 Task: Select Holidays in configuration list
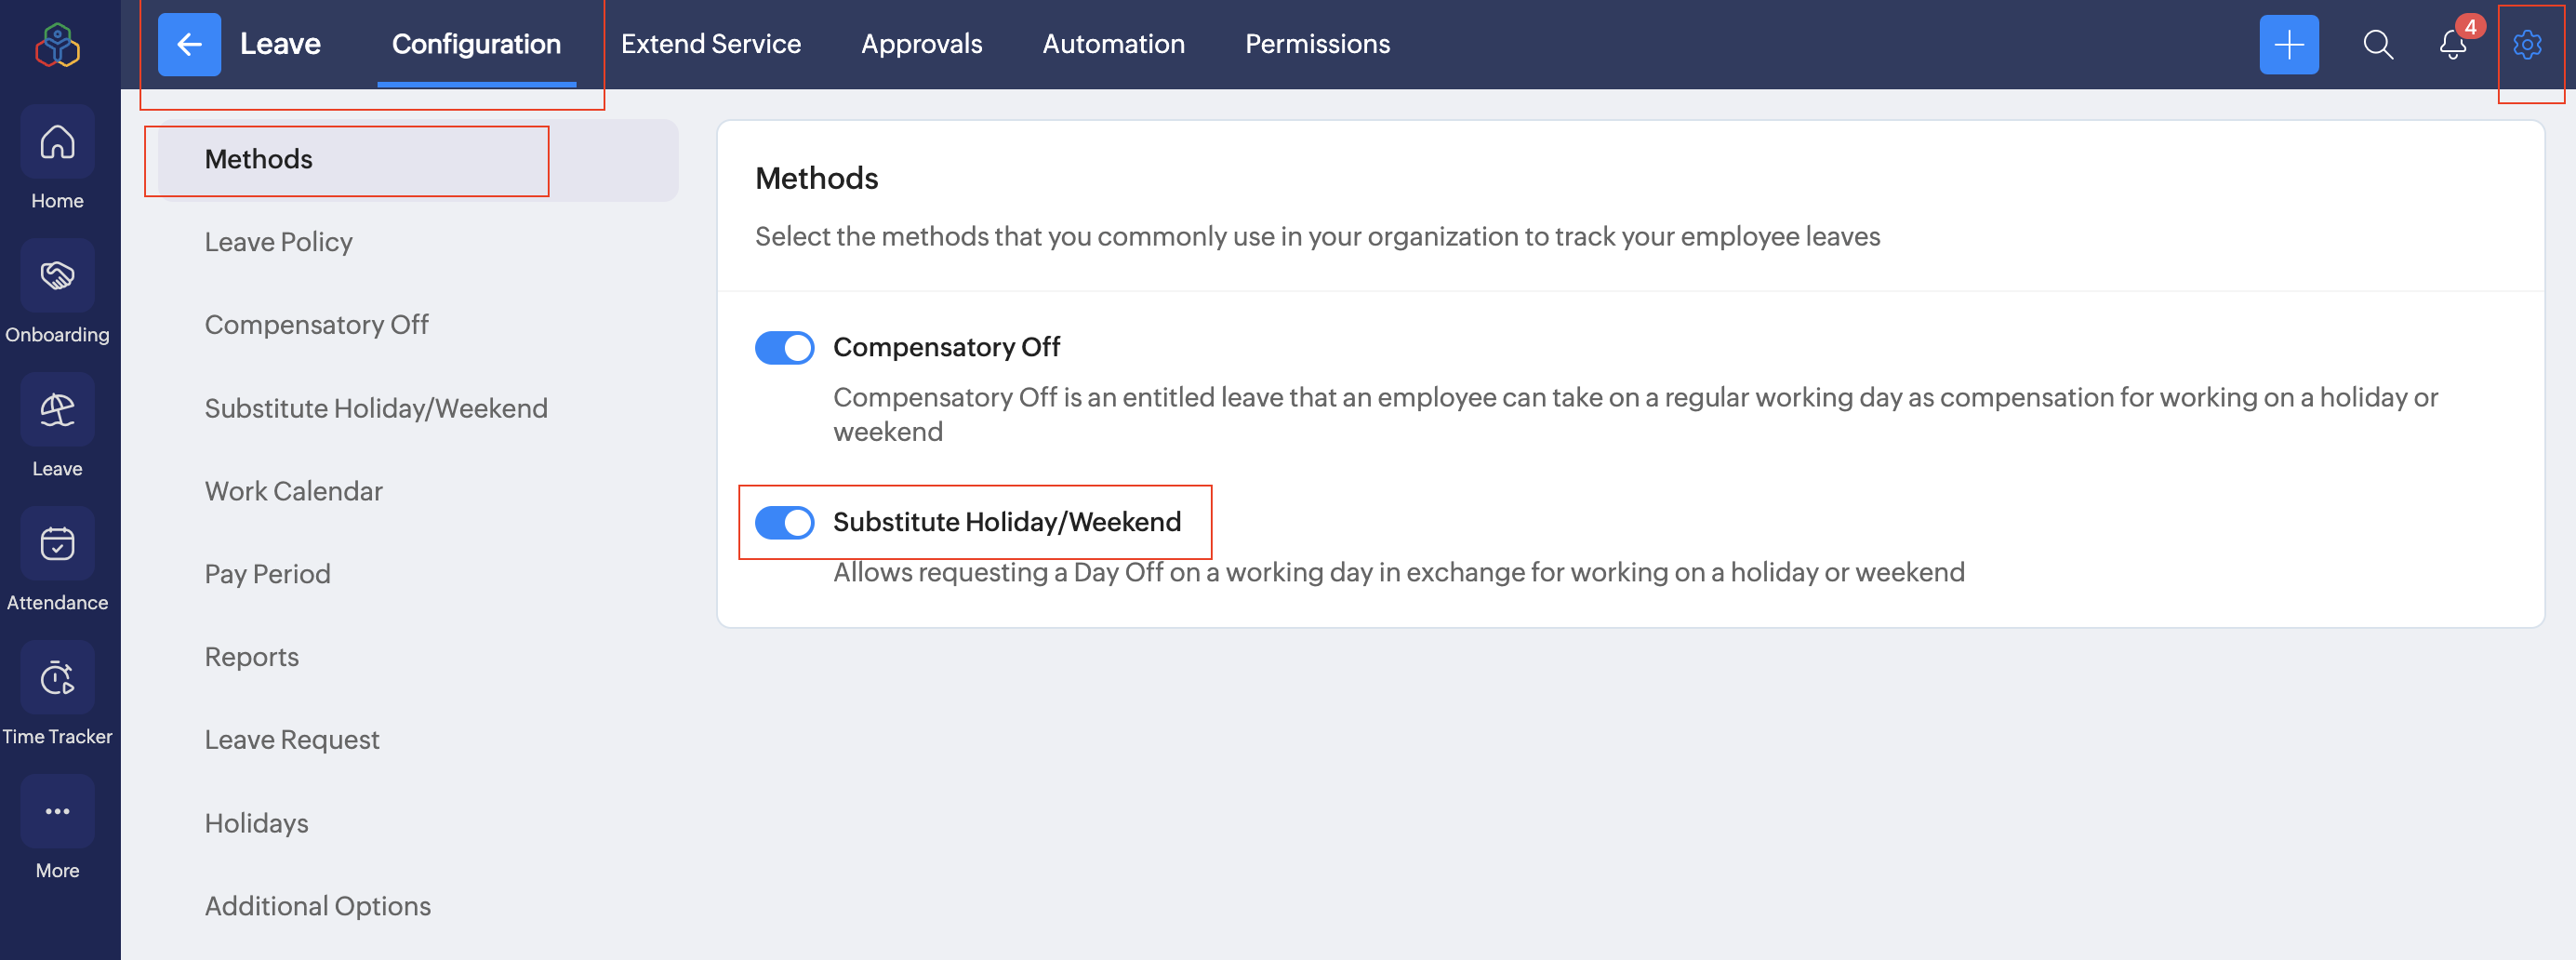(x=256, y=823)
